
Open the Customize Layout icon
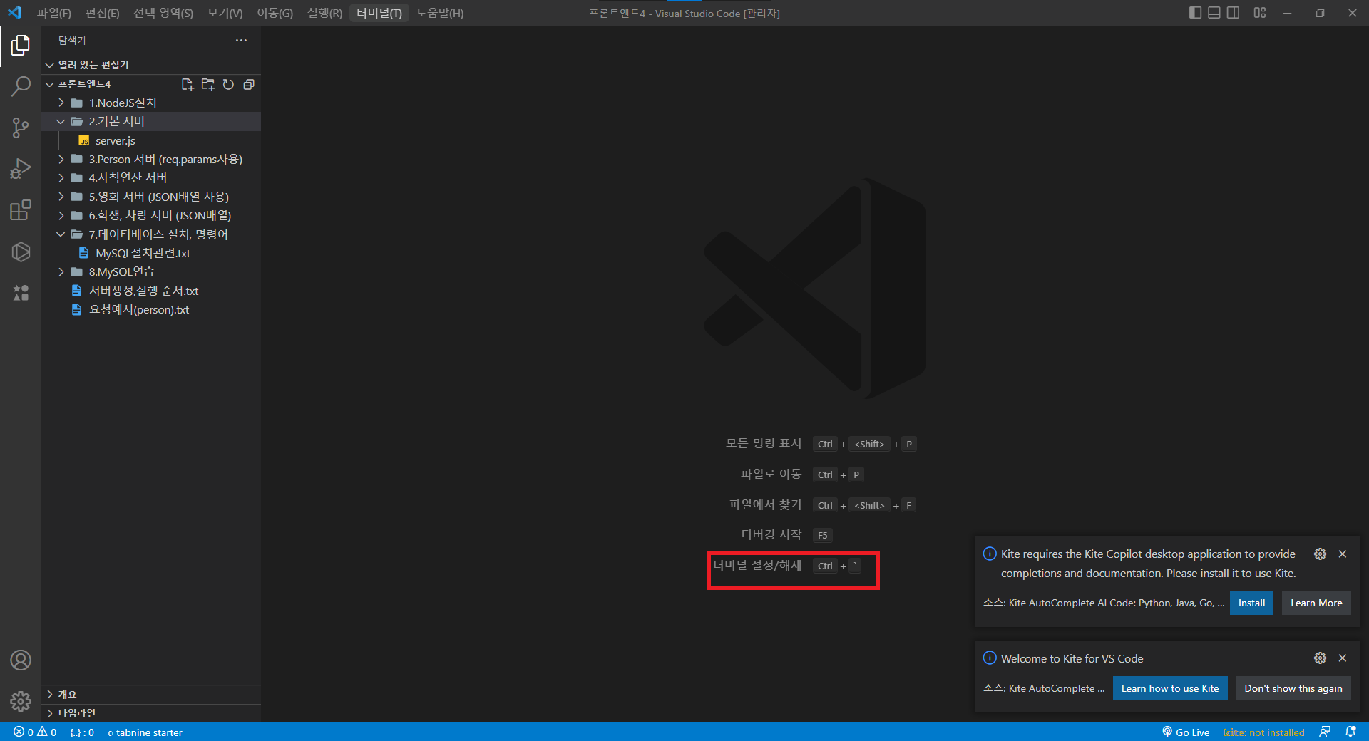coord(1260,13)
